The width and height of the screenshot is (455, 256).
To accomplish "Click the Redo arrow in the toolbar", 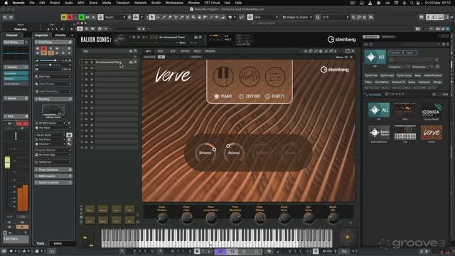I will [x=11, y=17].
